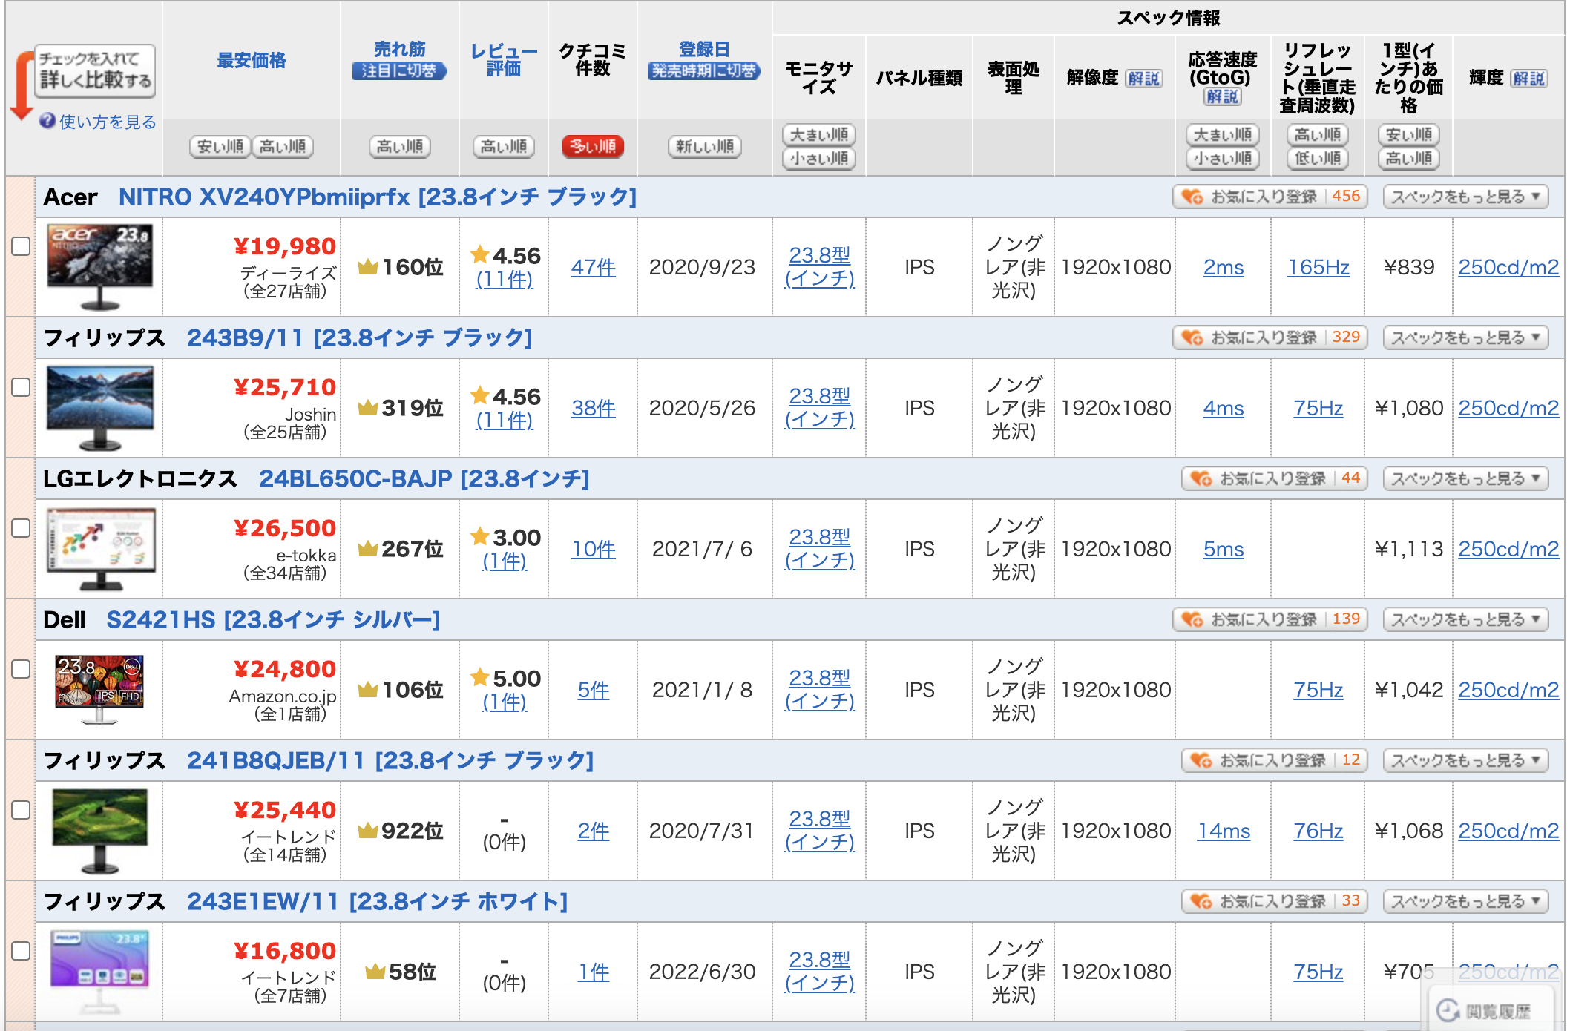Tick the Dell S2421HS compare checkbox
The width and height of the screenshot is (1570, 1031).
21,669
